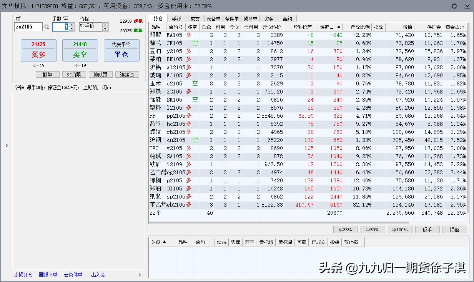Viewport: 474px width, 282px height.
Task: Click the 连续追 button
Action: pos(127,75)
